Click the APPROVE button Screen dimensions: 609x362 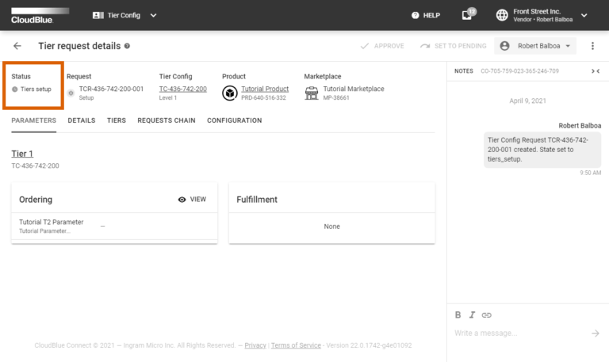382,46
